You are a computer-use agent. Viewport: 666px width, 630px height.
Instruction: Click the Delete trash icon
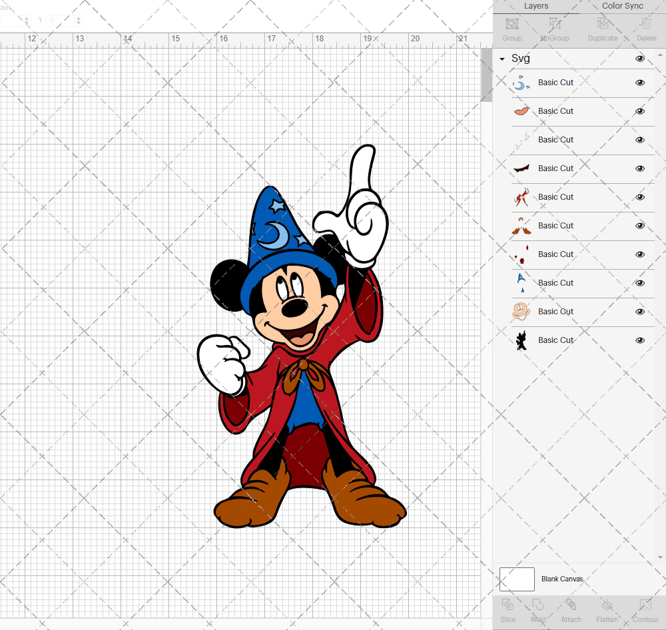pos(646,24)
